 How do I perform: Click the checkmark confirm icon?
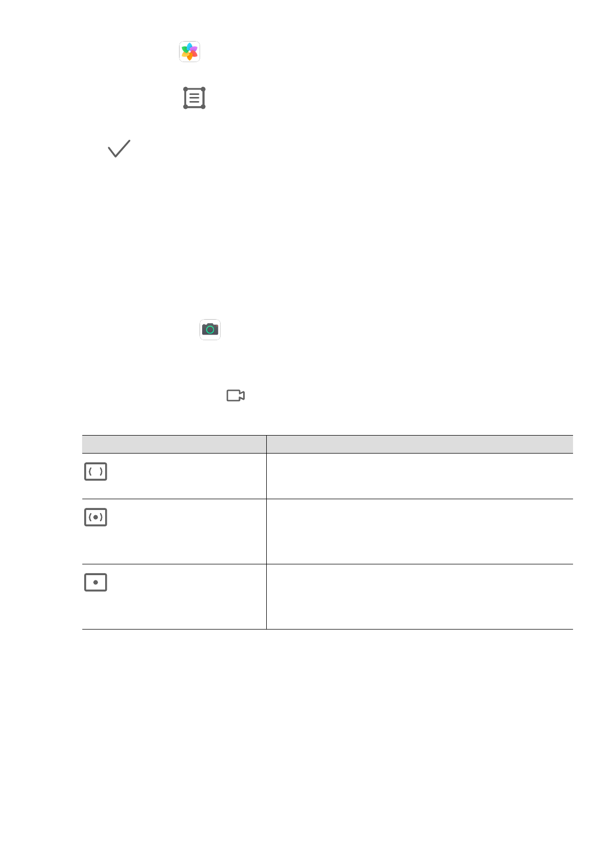point(119,148)
